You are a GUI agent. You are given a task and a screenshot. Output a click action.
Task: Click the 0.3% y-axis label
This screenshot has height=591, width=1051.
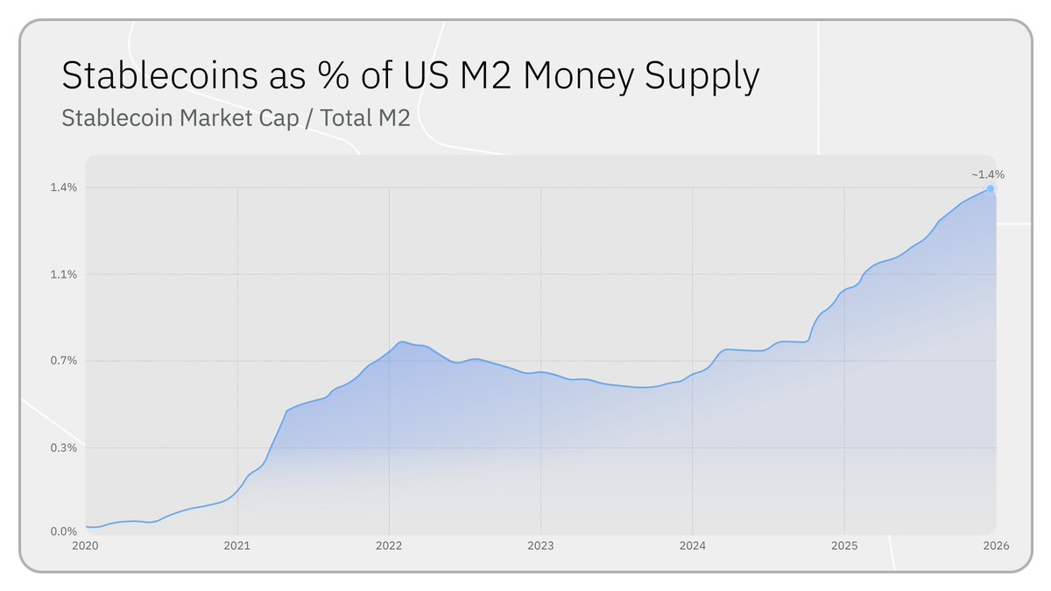(65, 447)
